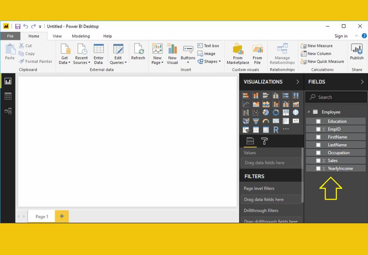Image resolution: width=368 pixels, height=255 pixels.
Task: Click the Publish button
Action: [x=357, y=52]
